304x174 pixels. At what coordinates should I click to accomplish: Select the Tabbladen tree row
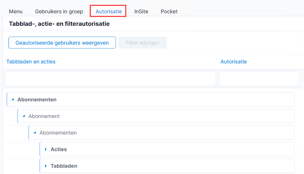coord(167,166)
